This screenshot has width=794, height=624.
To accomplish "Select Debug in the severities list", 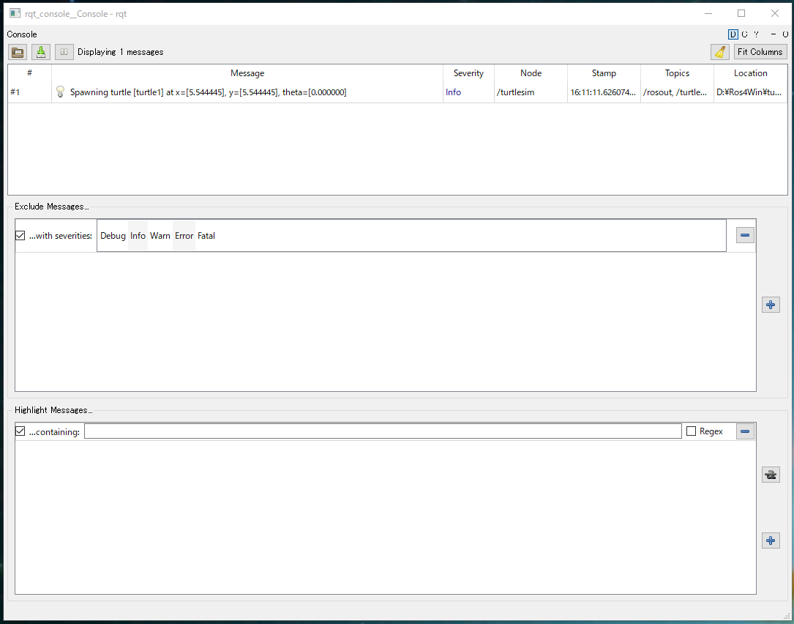I will [113, 236].
